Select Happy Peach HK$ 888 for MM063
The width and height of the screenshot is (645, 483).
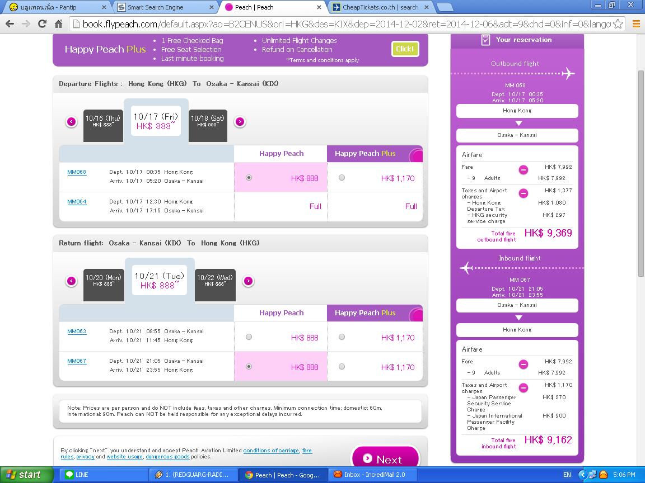[249, 337]
